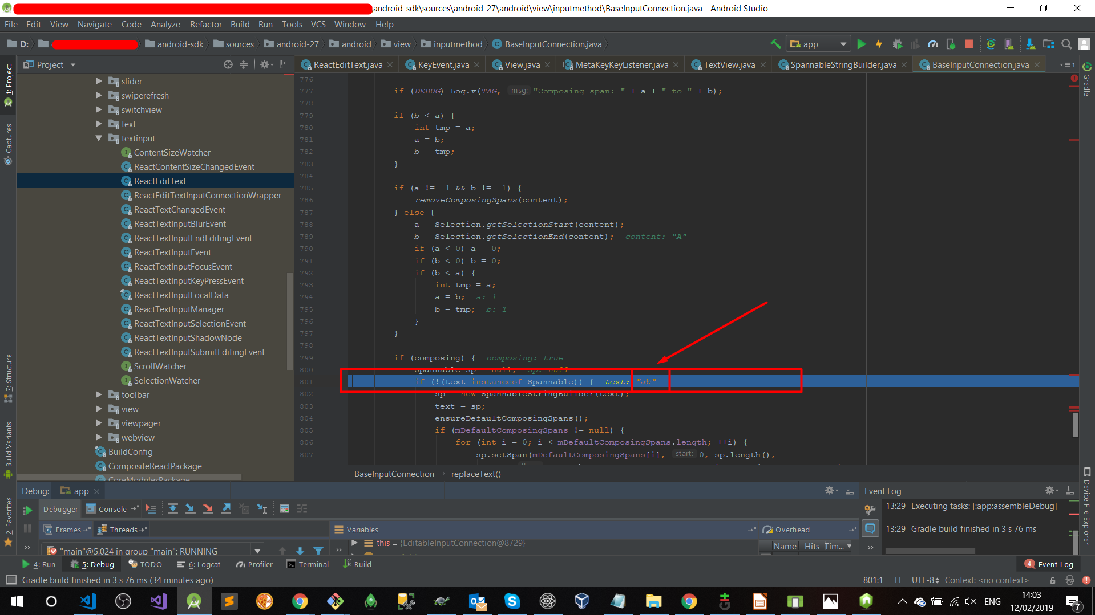
Task: Open the profiler gauge icon in toolbar
Action: (933, 44)
